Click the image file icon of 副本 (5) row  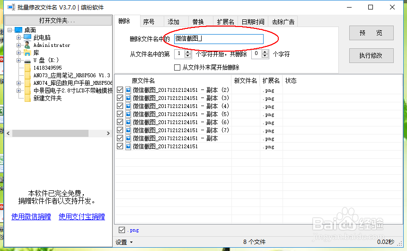pos(128,114)
